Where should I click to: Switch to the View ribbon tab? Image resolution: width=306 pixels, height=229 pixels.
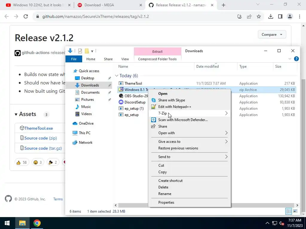tap(125, 59)
